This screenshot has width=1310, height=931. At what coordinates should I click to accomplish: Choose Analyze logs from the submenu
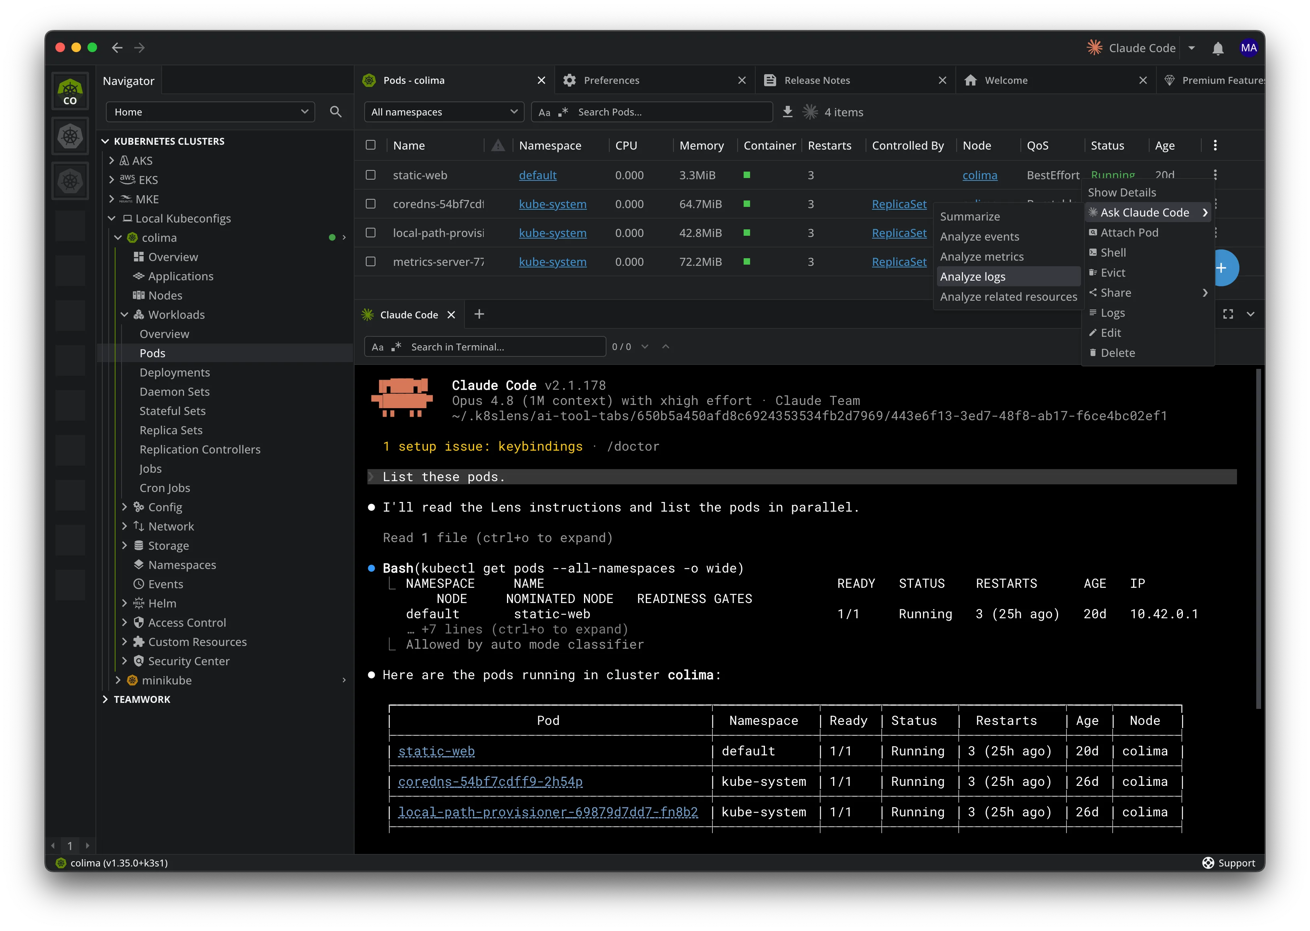[1008, 277]
